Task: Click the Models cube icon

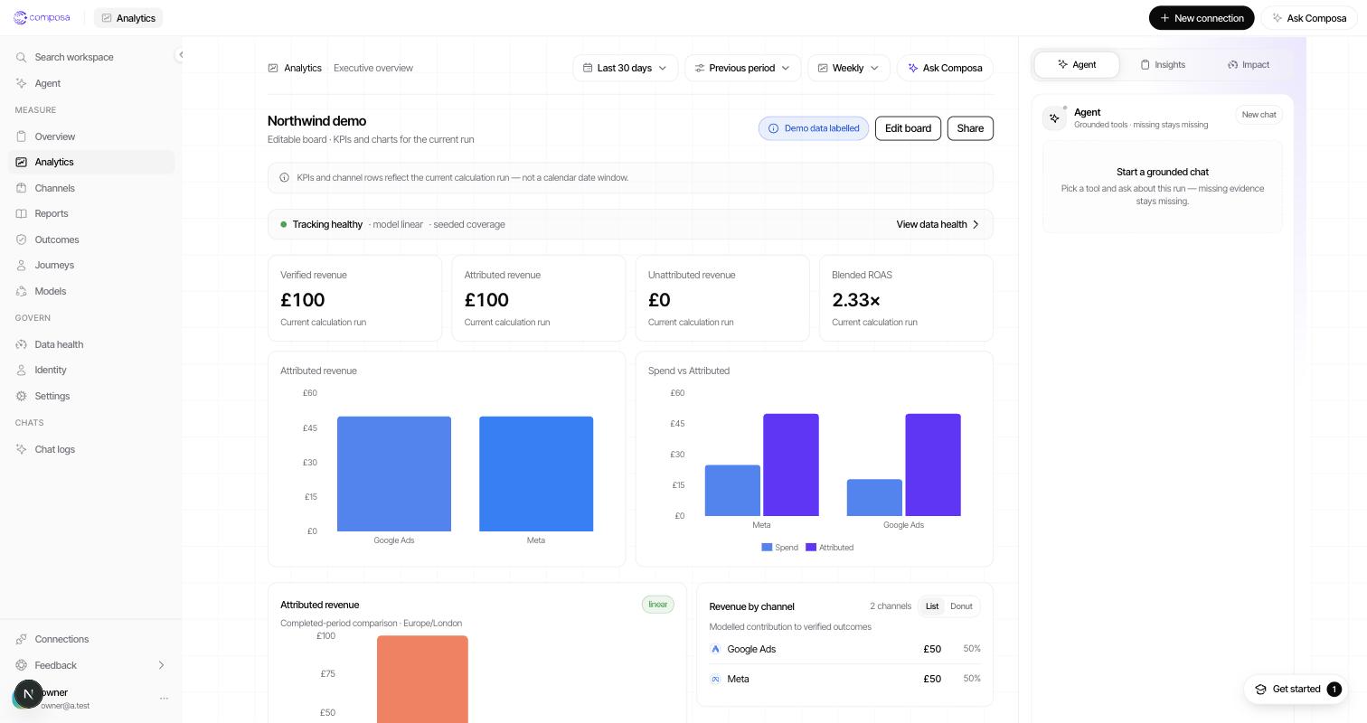Action: pos(21,291)
